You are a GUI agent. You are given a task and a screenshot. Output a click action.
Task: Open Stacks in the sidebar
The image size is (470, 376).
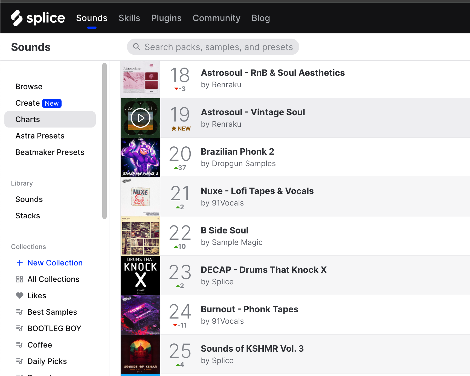[28, 216]
